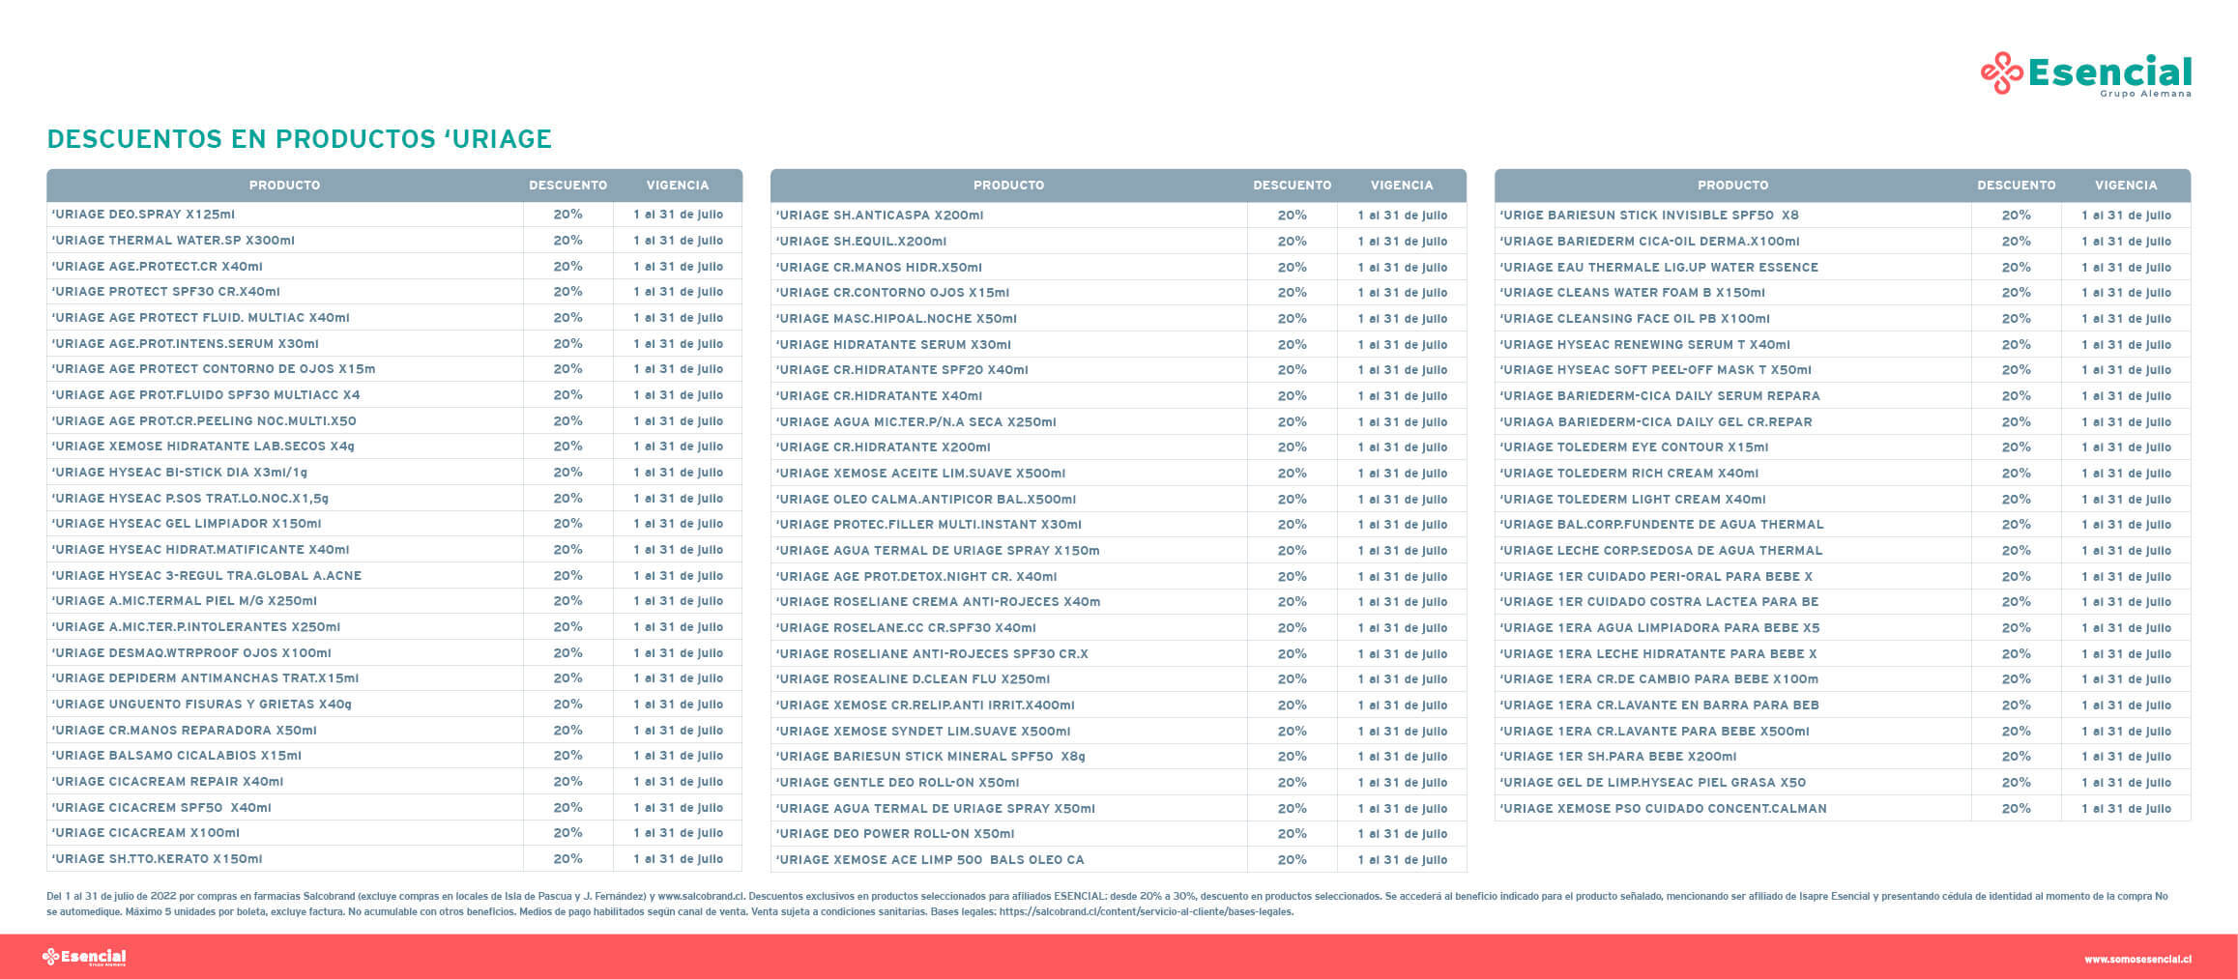Viewport: 2238px width, 979px height.
Task: Select 'URIAGE EAU THERMALE LIG.UP WATER ESSENCE
Action: click(x=1843, y=268)
